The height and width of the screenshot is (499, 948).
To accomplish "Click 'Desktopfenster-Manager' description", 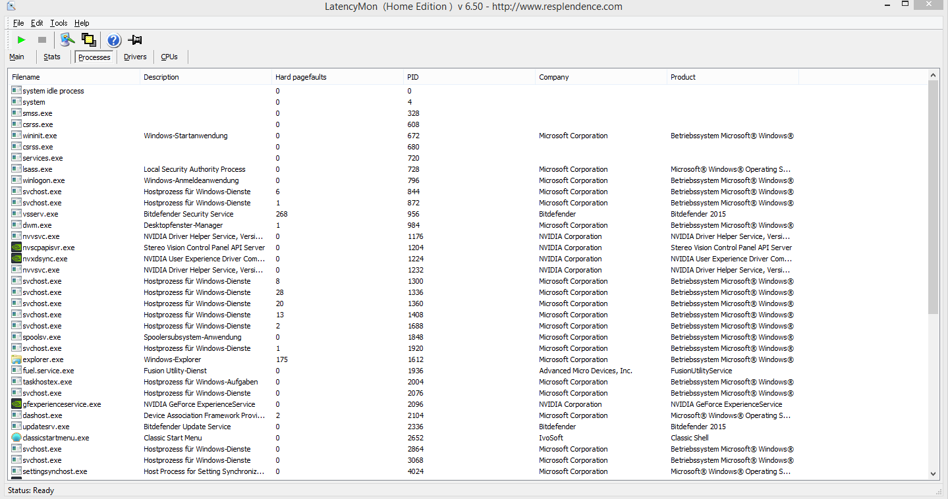I will 183,225.
